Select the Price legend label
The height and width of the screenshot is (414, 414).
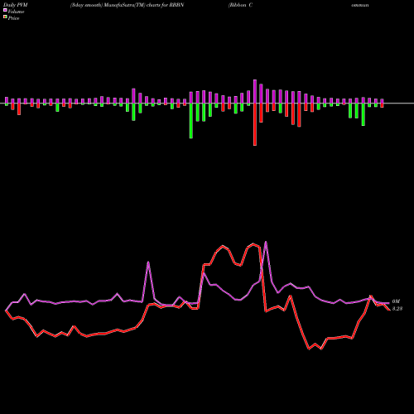click(13, 18)
